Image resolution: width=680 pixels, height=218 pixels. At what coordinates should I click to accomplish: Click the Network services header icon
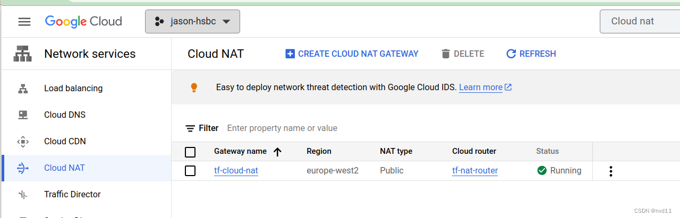point(23,54)
